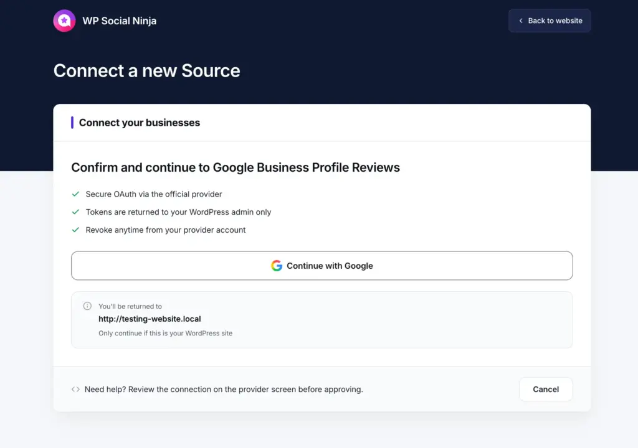
Task: Click the Need help review connection text
Action: (x=224, y=389)
